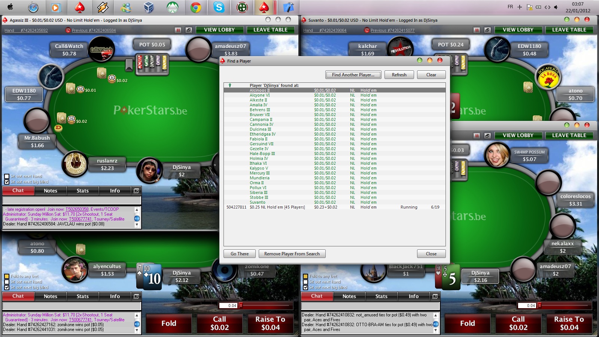Open Hand #74262435692 link on Agassiz III

(26, 30)
